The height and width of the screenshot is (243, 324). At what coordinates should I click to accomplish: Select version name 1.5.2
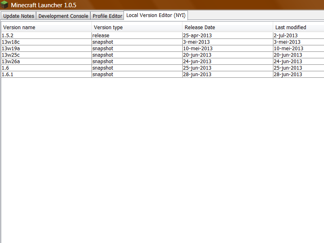pyautogui.click(x=46, y=36)
